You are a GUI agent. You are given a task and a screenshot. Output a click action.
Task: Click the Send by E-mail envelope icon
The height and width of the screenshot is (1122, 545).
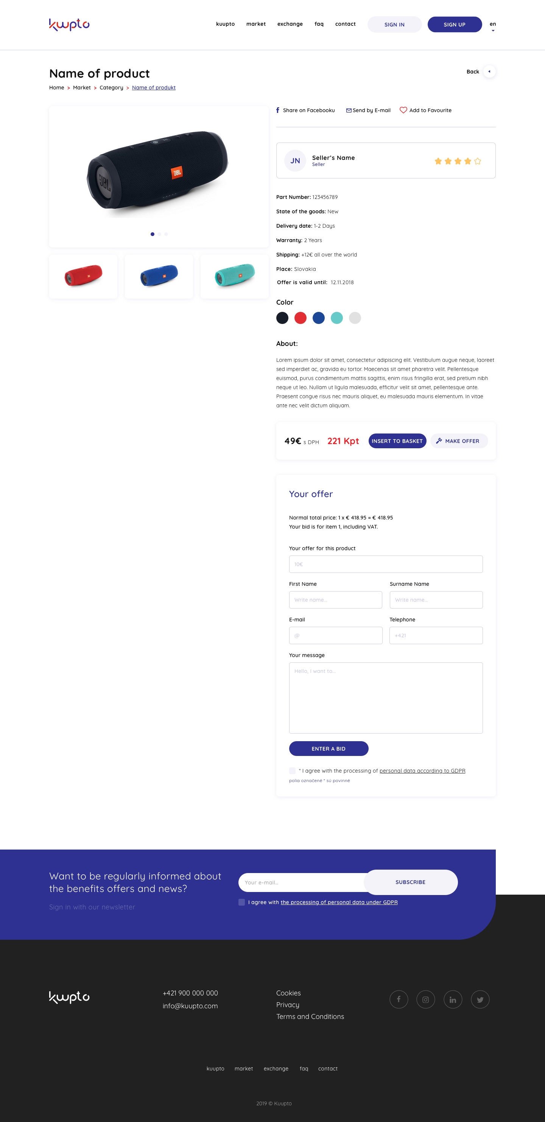click(349, 111)
